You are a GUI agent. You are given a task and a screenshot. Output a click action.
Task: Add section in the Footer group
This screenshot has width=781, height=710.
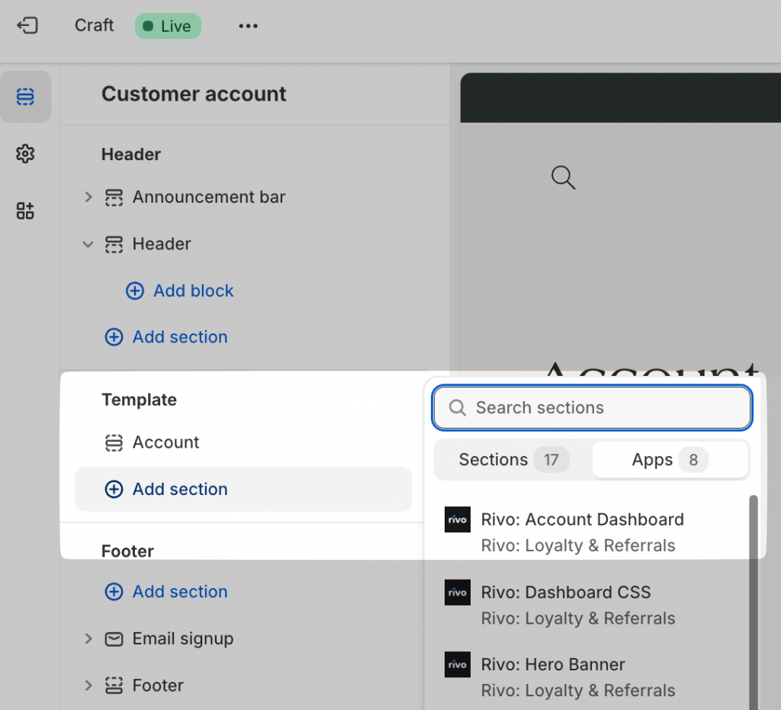coord(166,592)
